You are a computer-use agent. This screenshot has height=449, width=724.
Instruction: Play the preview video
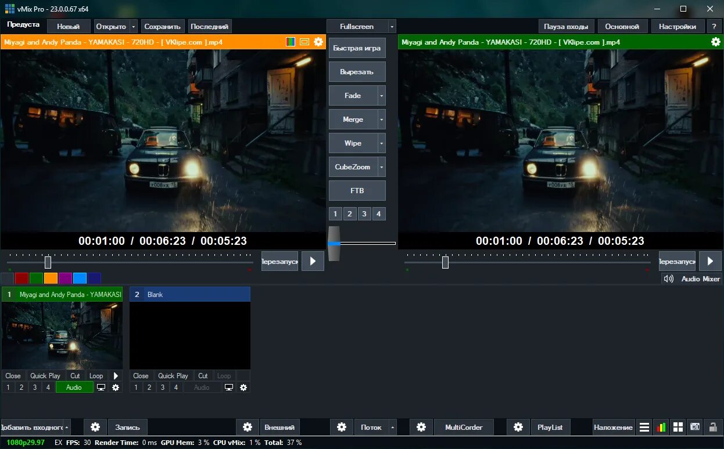pos(313,261)
